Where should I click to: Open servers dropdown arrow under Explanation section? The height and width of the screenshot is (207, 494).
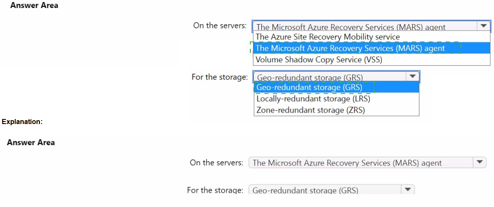click(x=480, y=163)
